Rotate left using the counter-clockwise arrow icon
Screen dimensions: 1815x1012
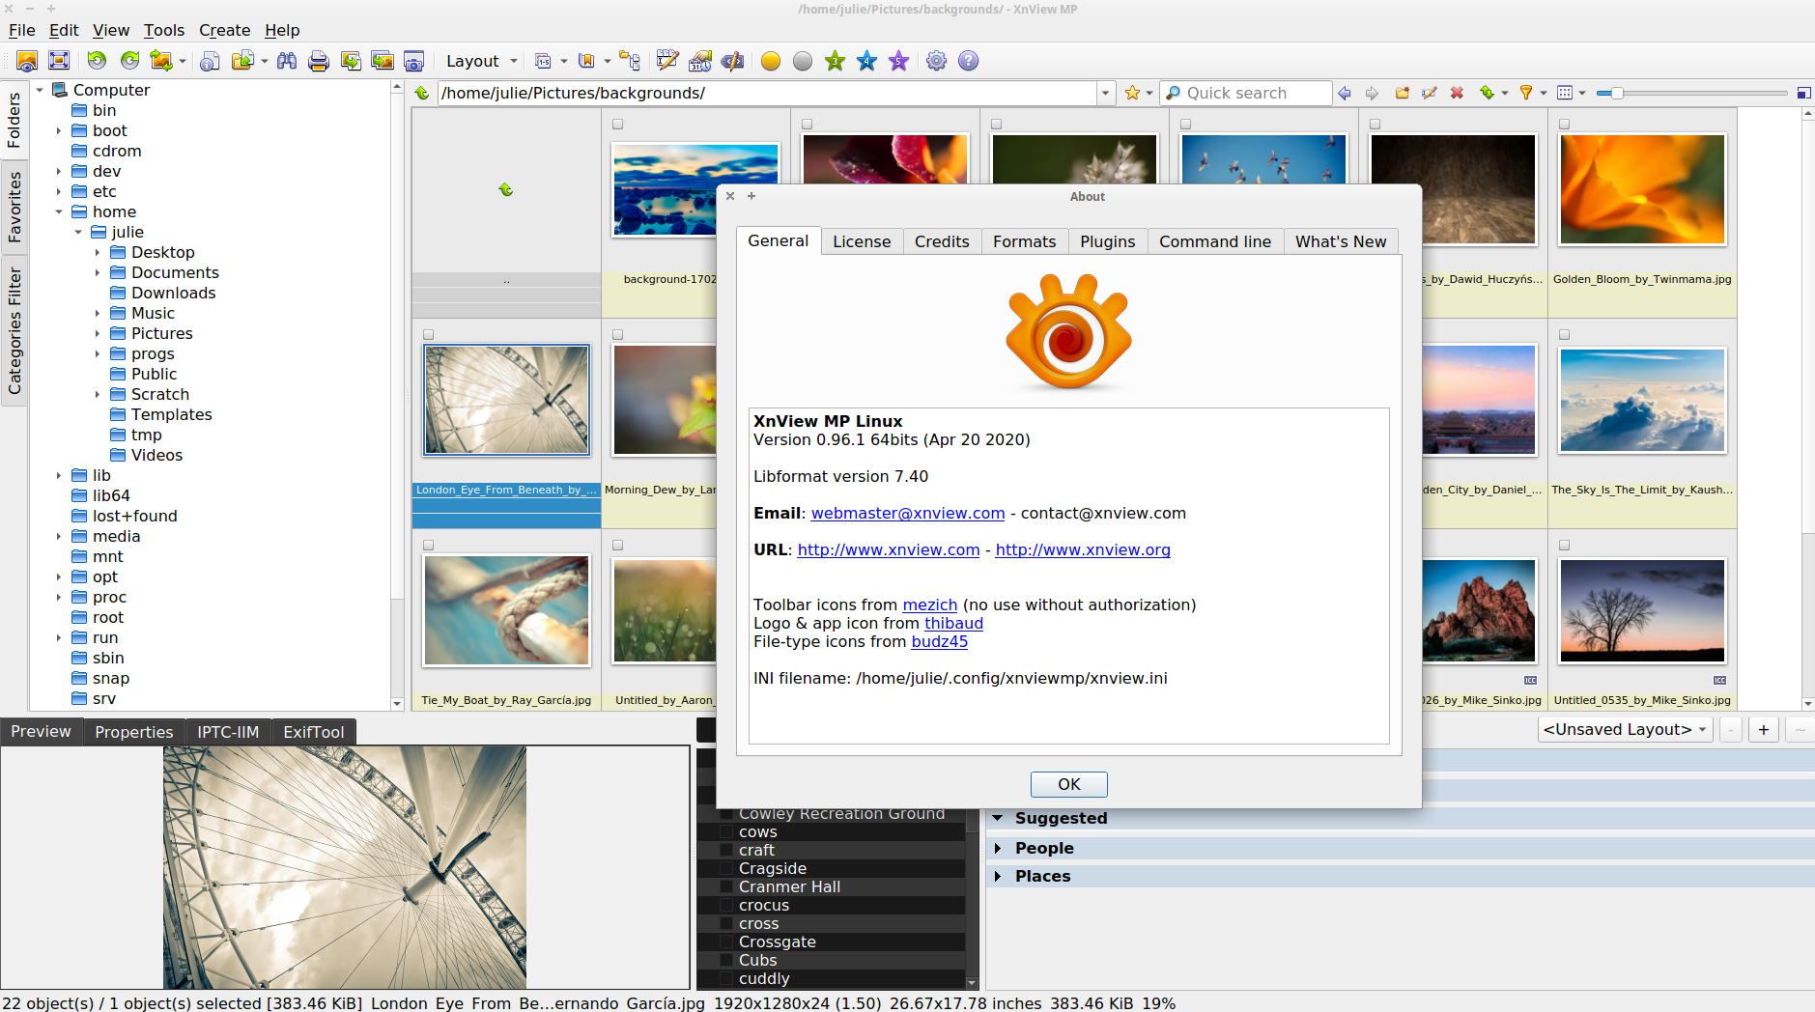pos(97,61)
